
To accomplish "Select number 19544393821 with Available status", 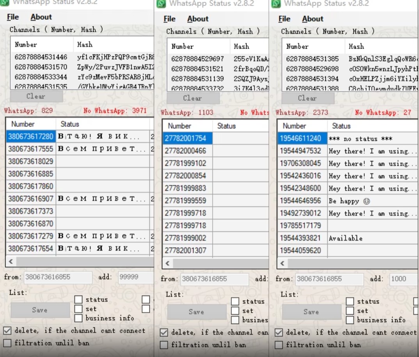I will pos(348,238).
